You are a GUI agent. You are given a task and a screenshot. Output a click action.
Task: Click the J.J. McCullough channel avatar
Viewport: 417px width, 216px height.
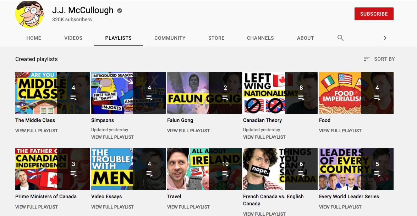point(29,14)
